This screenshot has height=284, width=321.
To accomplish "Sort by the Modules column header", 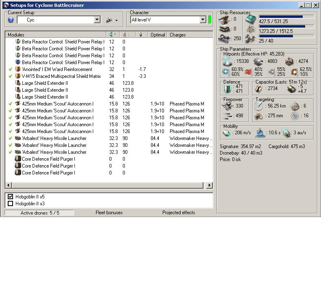I will 56,35.
